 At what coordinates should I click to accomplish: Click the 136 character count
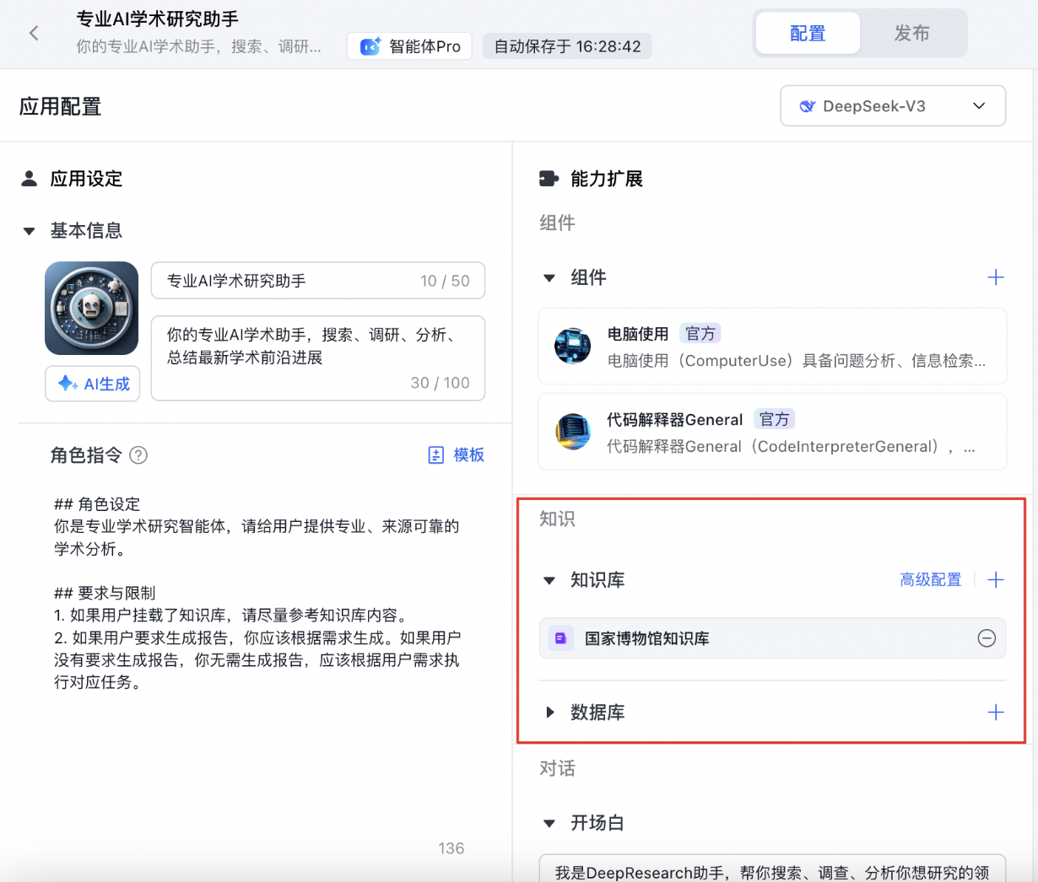(451, 848)
